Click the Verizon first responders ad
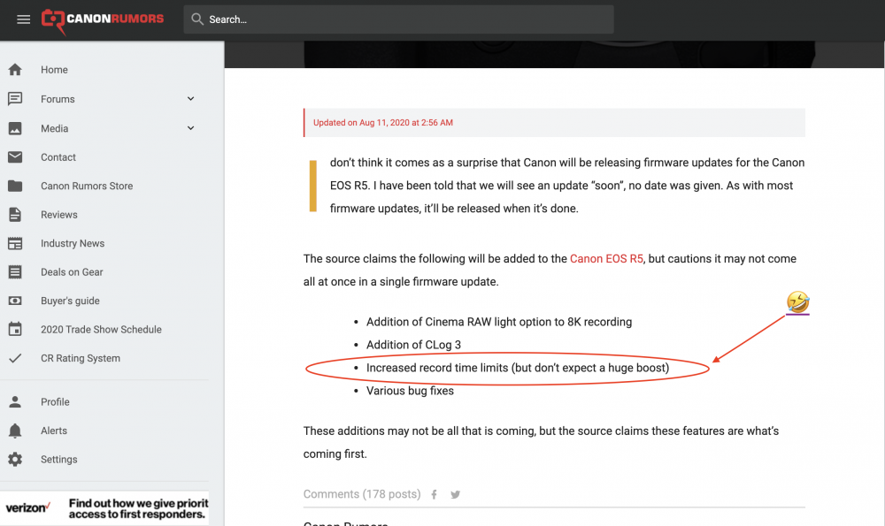The image size is (885, 526). tap(104, 508)
